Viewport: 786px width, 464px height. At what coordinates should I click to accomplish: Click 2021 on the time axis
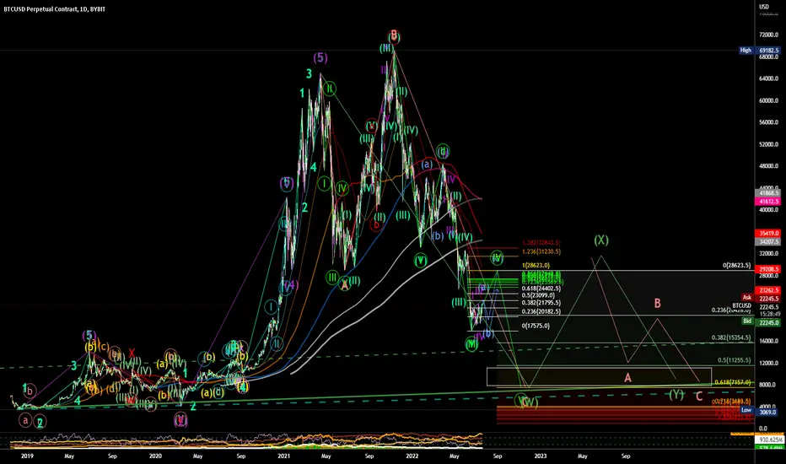pos(283,456)
